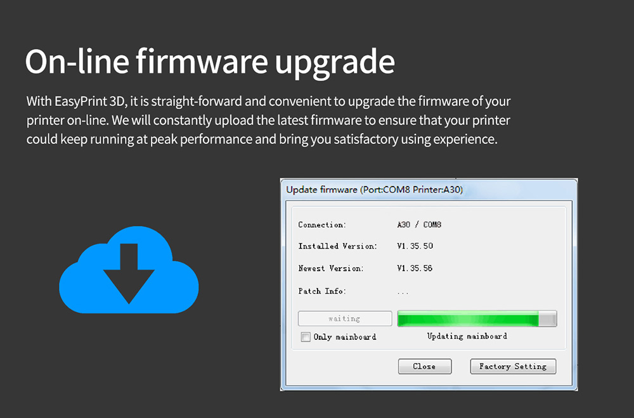634x418 pixels.
Task: Click the Installed Version value V1.35.50
Action: [x=415, y=246]
